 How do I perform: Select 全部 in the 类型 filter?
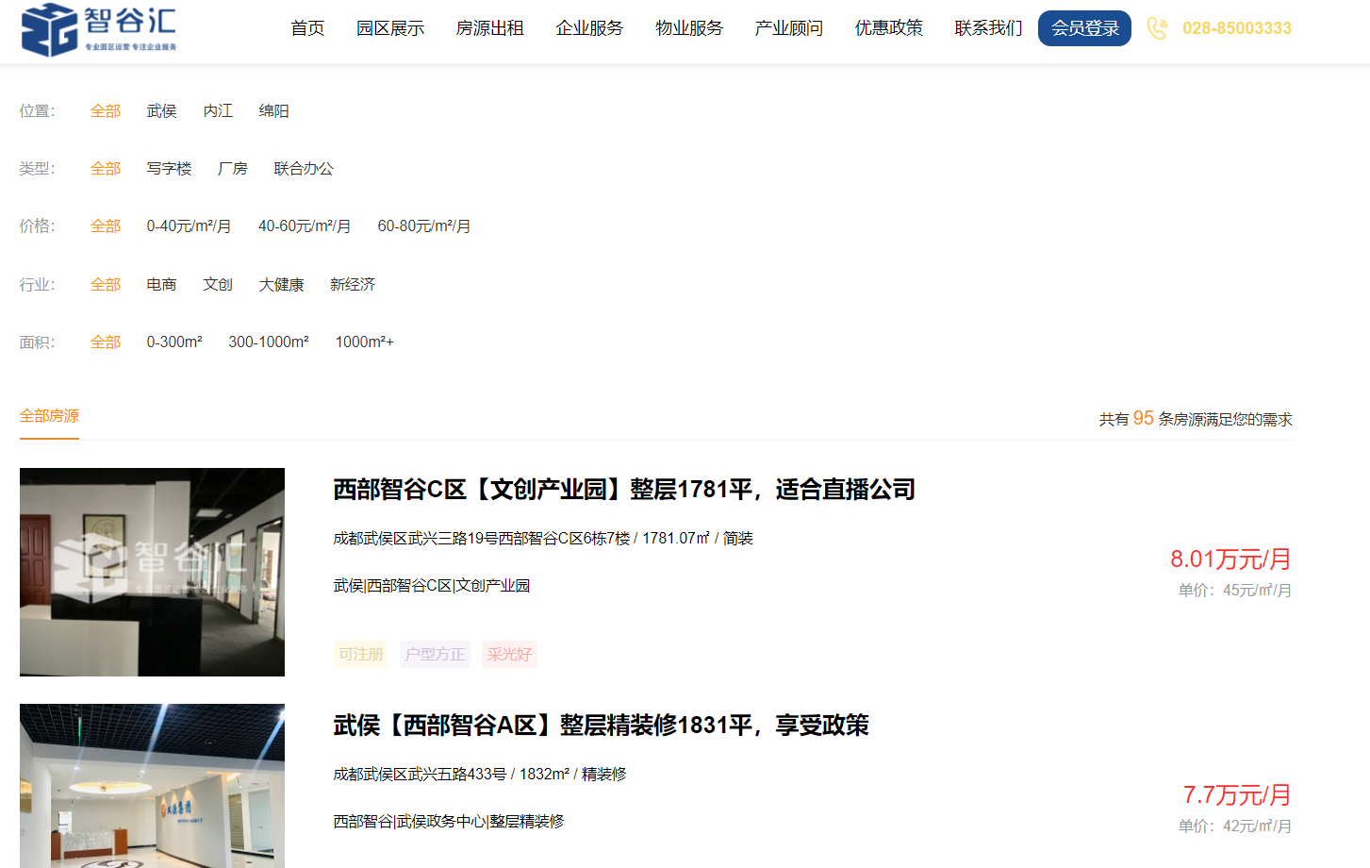click(x=106, y=168)
